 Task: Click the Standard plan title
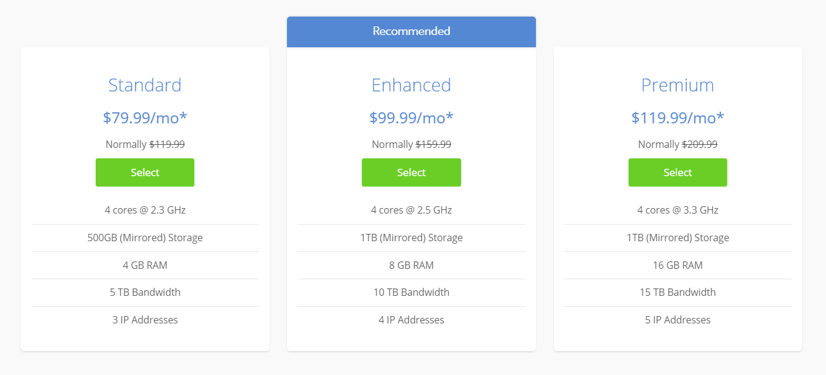(145, 85)
